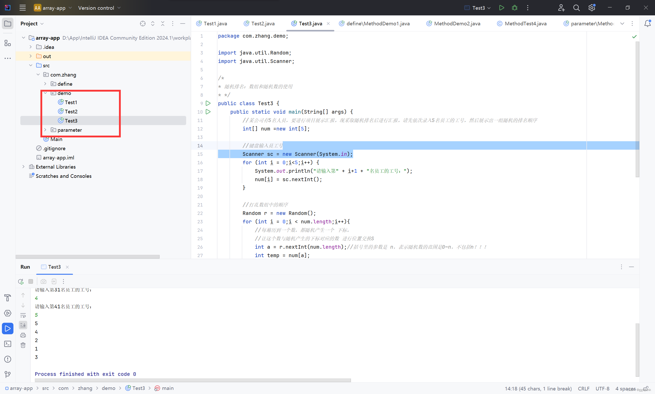This screenshot has width=655, height=394.
Task: Open the Terminal tool window
Action: point(8,344)
